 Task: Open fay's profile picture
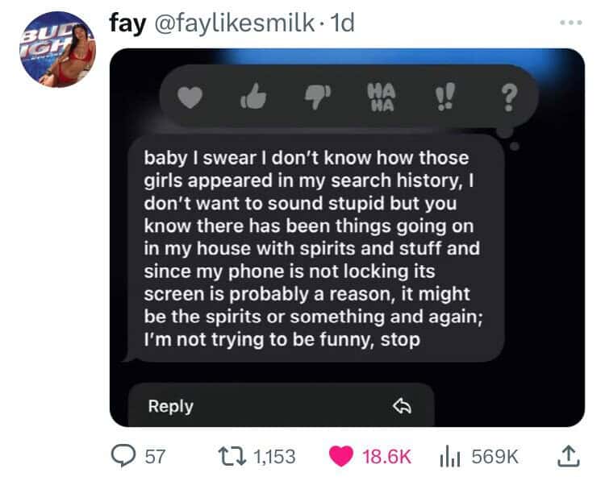[x=57, y=50]
